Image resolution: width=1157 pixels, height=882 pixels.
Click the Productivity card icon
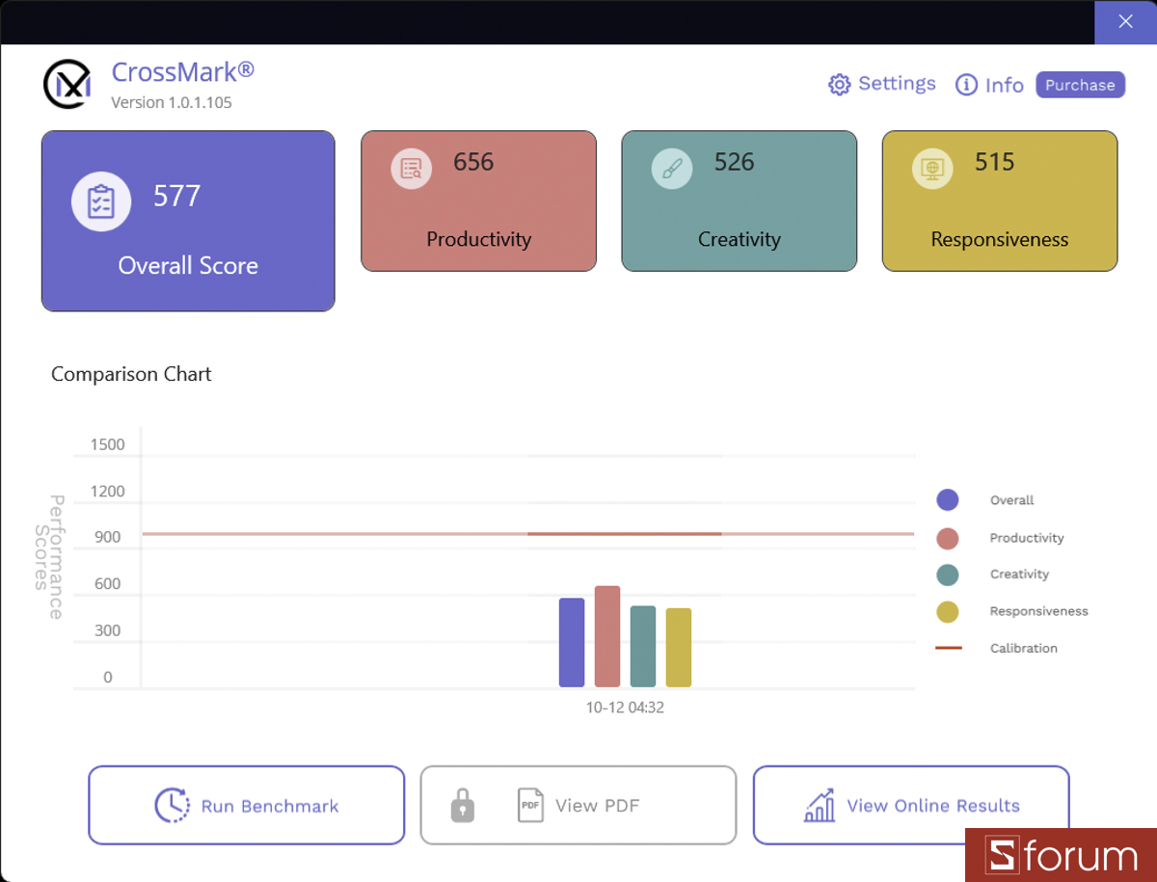(412, 169)
